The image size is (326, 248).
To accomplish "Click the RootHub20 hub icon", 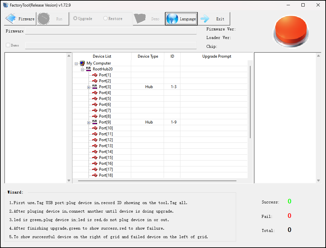I will tap(88, 69).
